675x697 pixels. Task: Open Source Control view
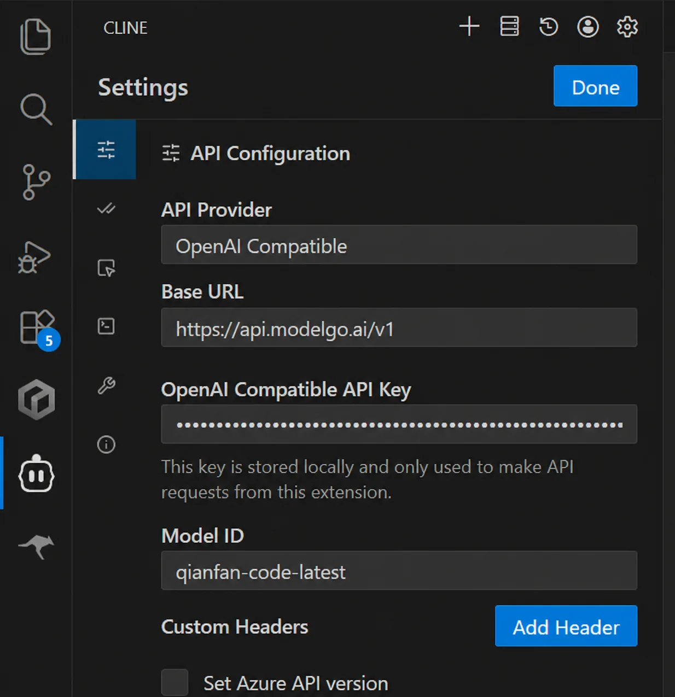[x=36, y=182]
